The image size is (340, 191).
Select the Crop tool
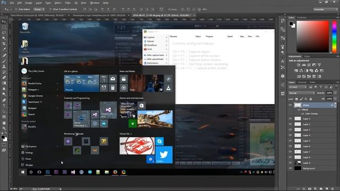[4, 44]
